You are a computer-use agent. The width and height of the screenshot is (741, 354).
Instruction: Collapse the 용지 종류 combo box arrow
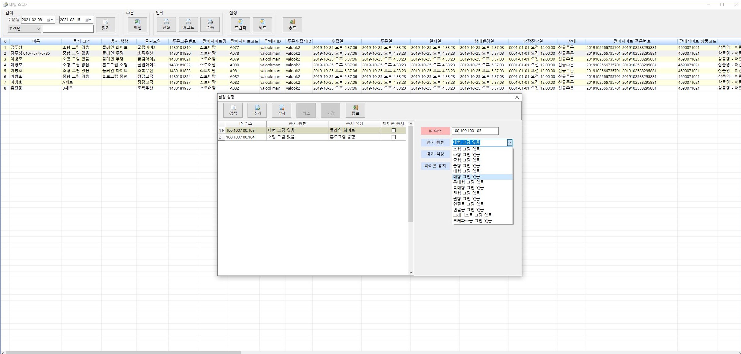(x=509, y=142)
